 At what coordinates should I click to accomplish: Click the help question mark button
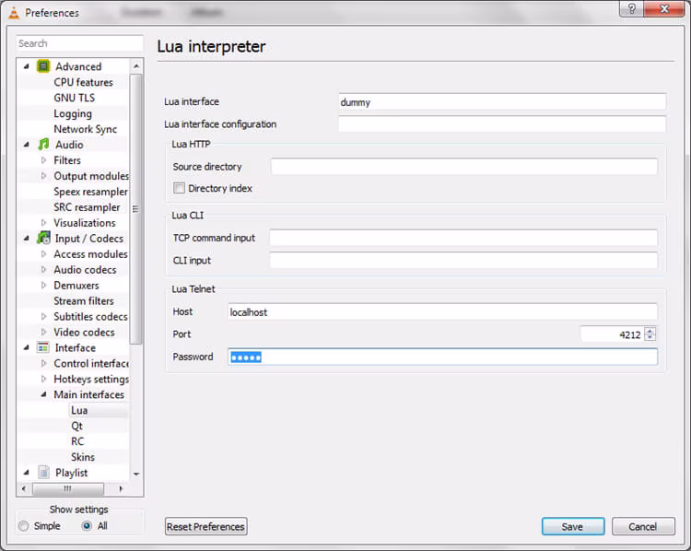(x=631, y=9)
